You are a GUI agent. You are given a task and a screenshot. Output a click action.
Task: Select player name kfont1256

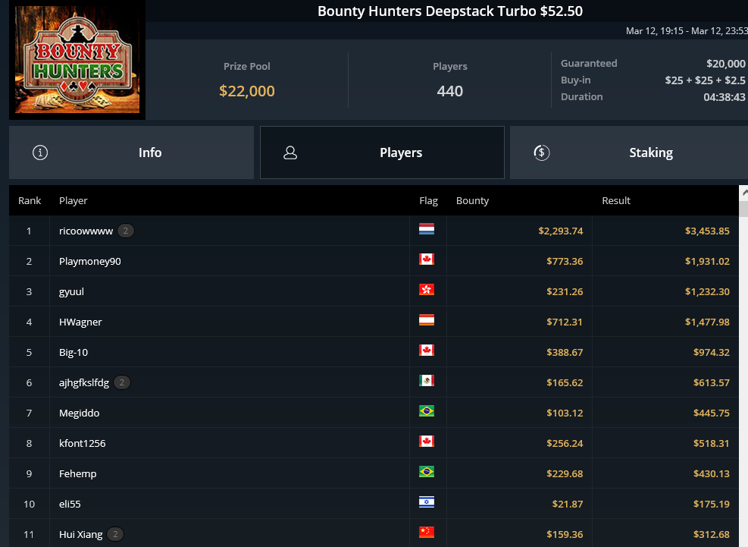click(82, 443)
